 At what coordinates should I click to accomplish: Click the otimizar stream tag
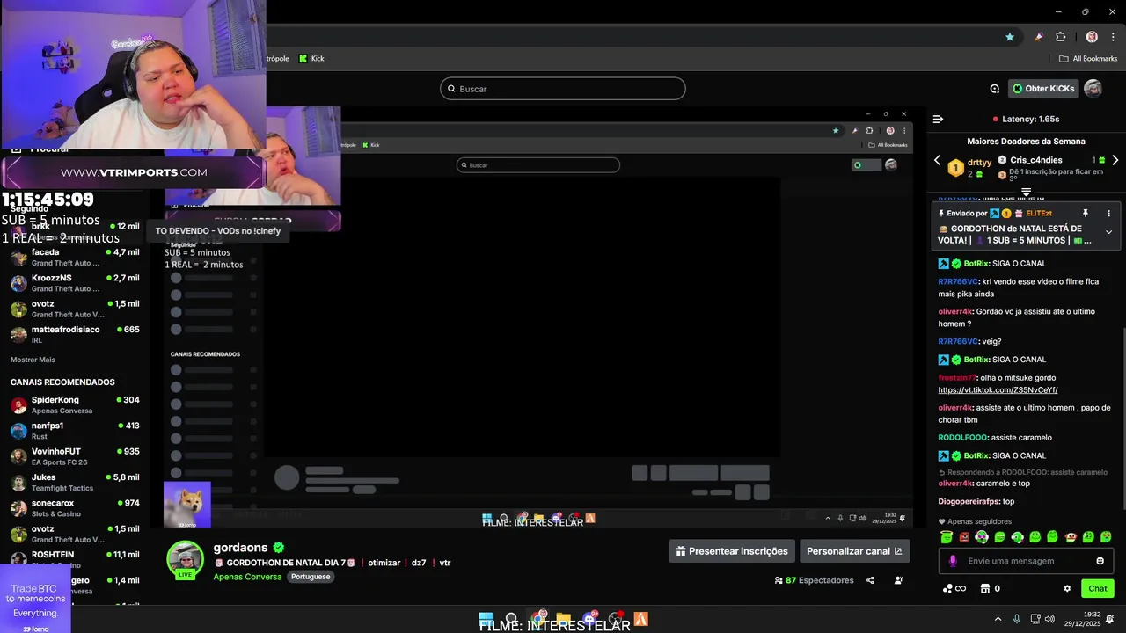tap(384, 563)
